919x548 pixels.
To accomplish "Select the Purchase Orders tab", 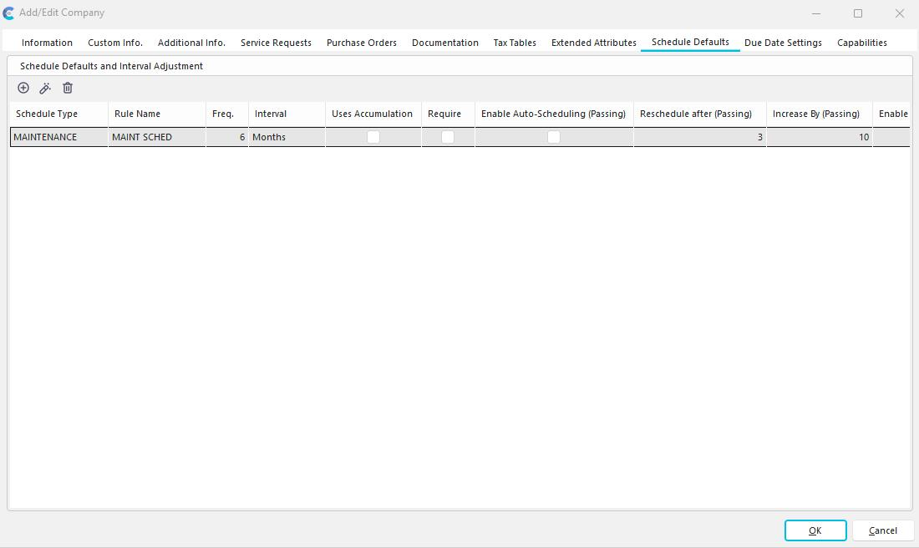I will click(362, 43).
